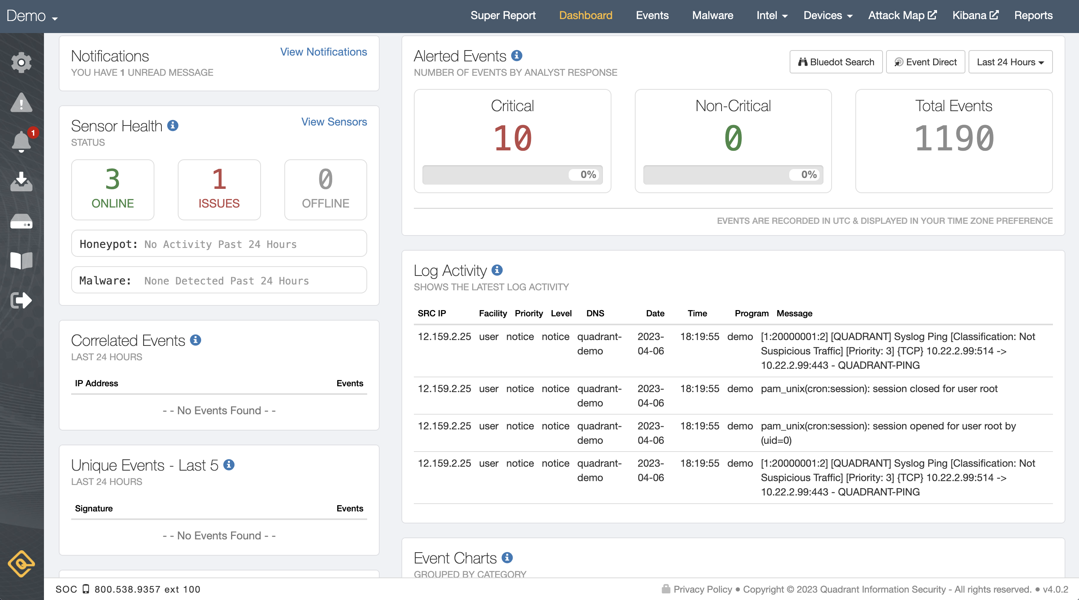The image size is (1079, 600).
Task: Toggle the Log Activity info indicator
Action: tap(497, 270)
